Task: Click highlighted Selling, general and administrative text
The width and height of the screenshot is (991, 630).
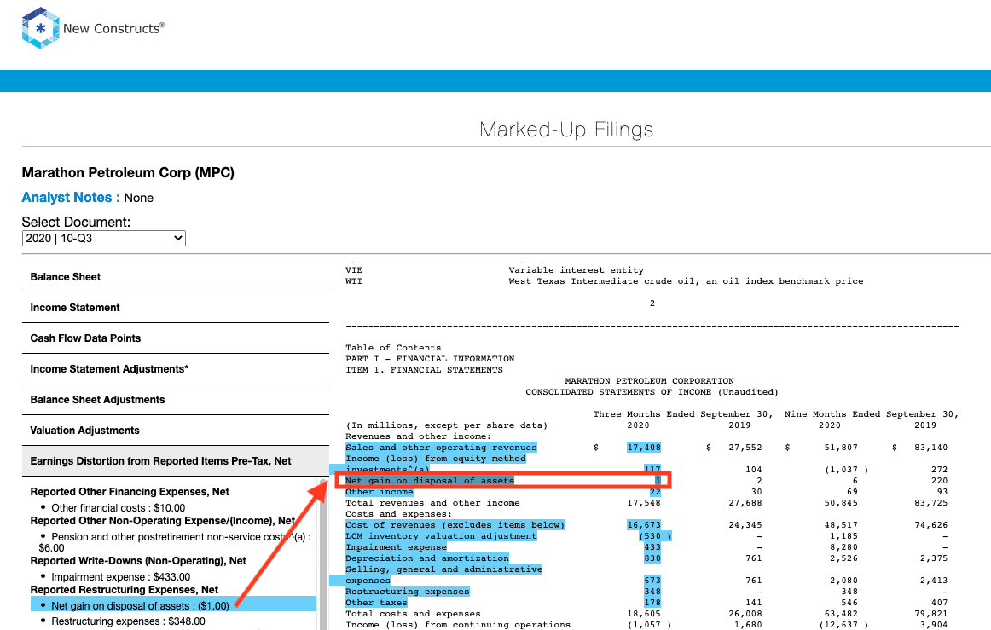Action: (x=443, y=569)
